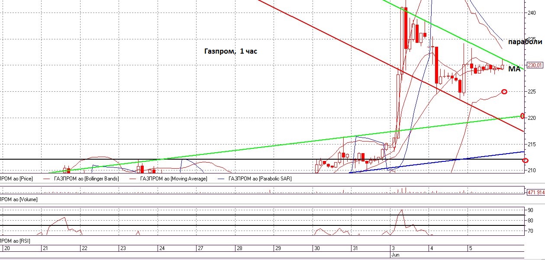Viewport: 545px width, 260px height.
Task: Click price axis value 240
Action: pyautogui.click(x=532, y=13)
